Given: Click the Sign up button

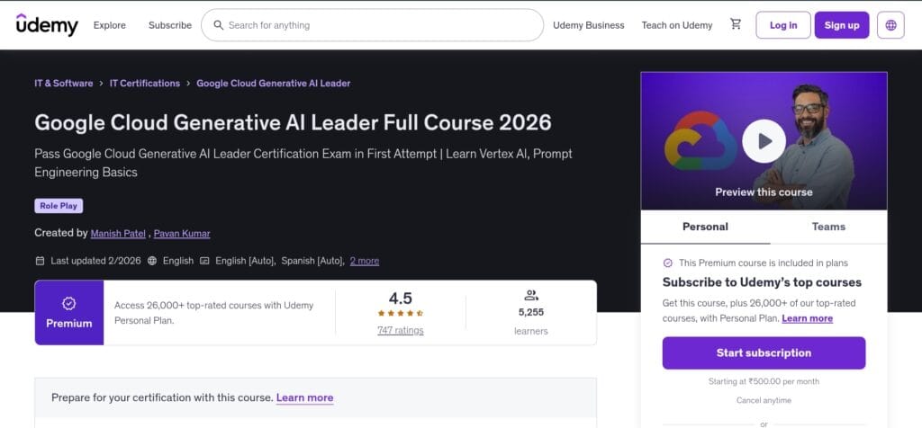Looking at the screenshot, I should pos(842,25).
